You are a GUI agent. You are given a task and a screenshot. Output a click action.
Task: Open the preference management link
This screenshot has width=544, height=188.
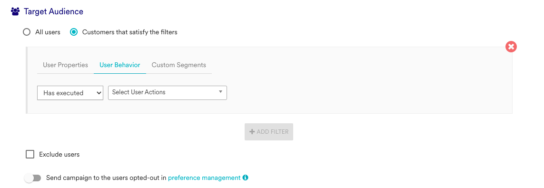point(204,178)
